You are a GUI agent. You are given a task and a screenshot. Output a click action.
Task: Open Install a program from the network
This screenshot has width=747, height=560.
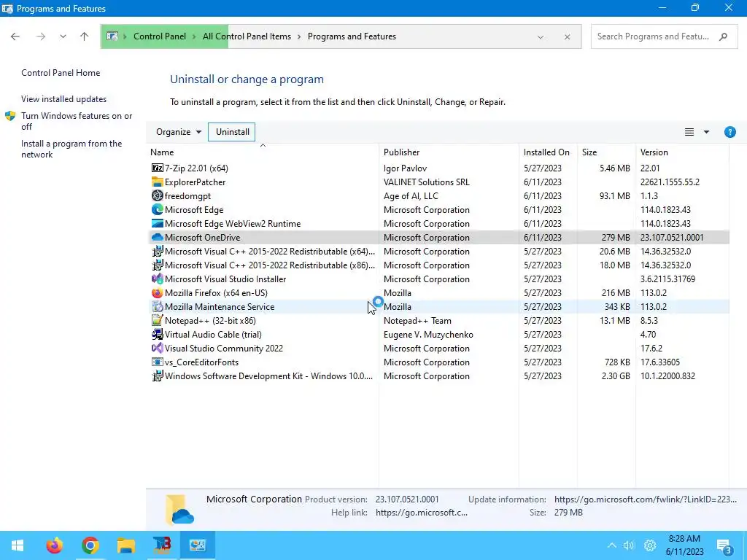pos(71,149)
